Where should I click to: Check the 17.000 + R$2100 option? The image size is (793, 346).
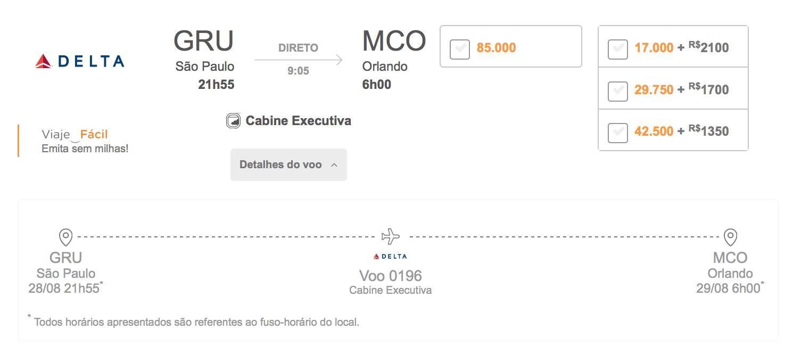pos(617,49)
